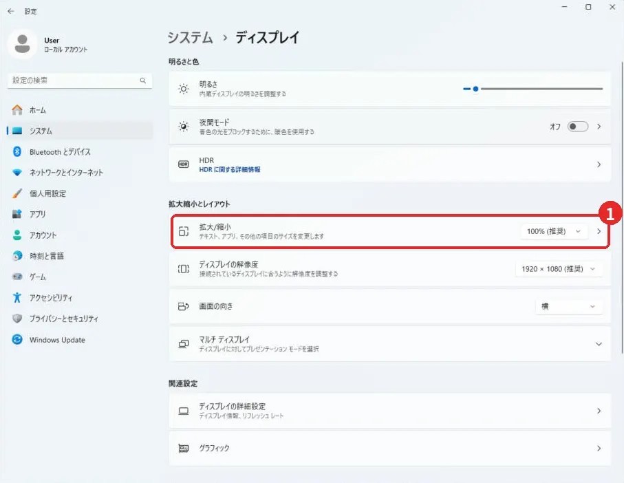The height and width of the screenshot is (483, 624).
Task: Open Windows Update in the sidebar
Action: 80,339
